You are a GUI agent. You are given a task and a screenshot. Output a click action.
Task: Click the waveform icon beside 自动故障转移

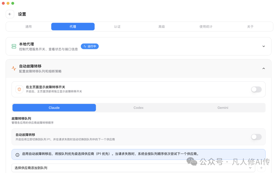[x=14, y=68]
